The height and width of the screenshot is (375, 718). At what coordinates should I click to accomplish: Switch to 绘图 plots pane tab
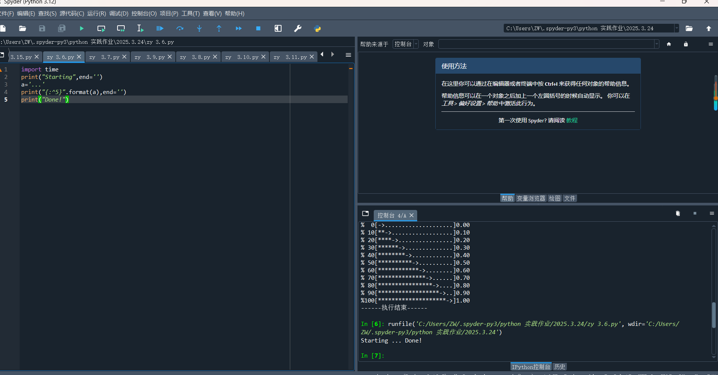(554, 198)
